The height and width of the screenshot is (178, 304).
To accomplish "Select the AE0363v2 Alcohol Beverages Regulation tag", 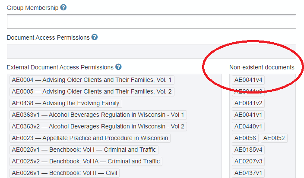I will pyautogui.click(x=98, y=126).
